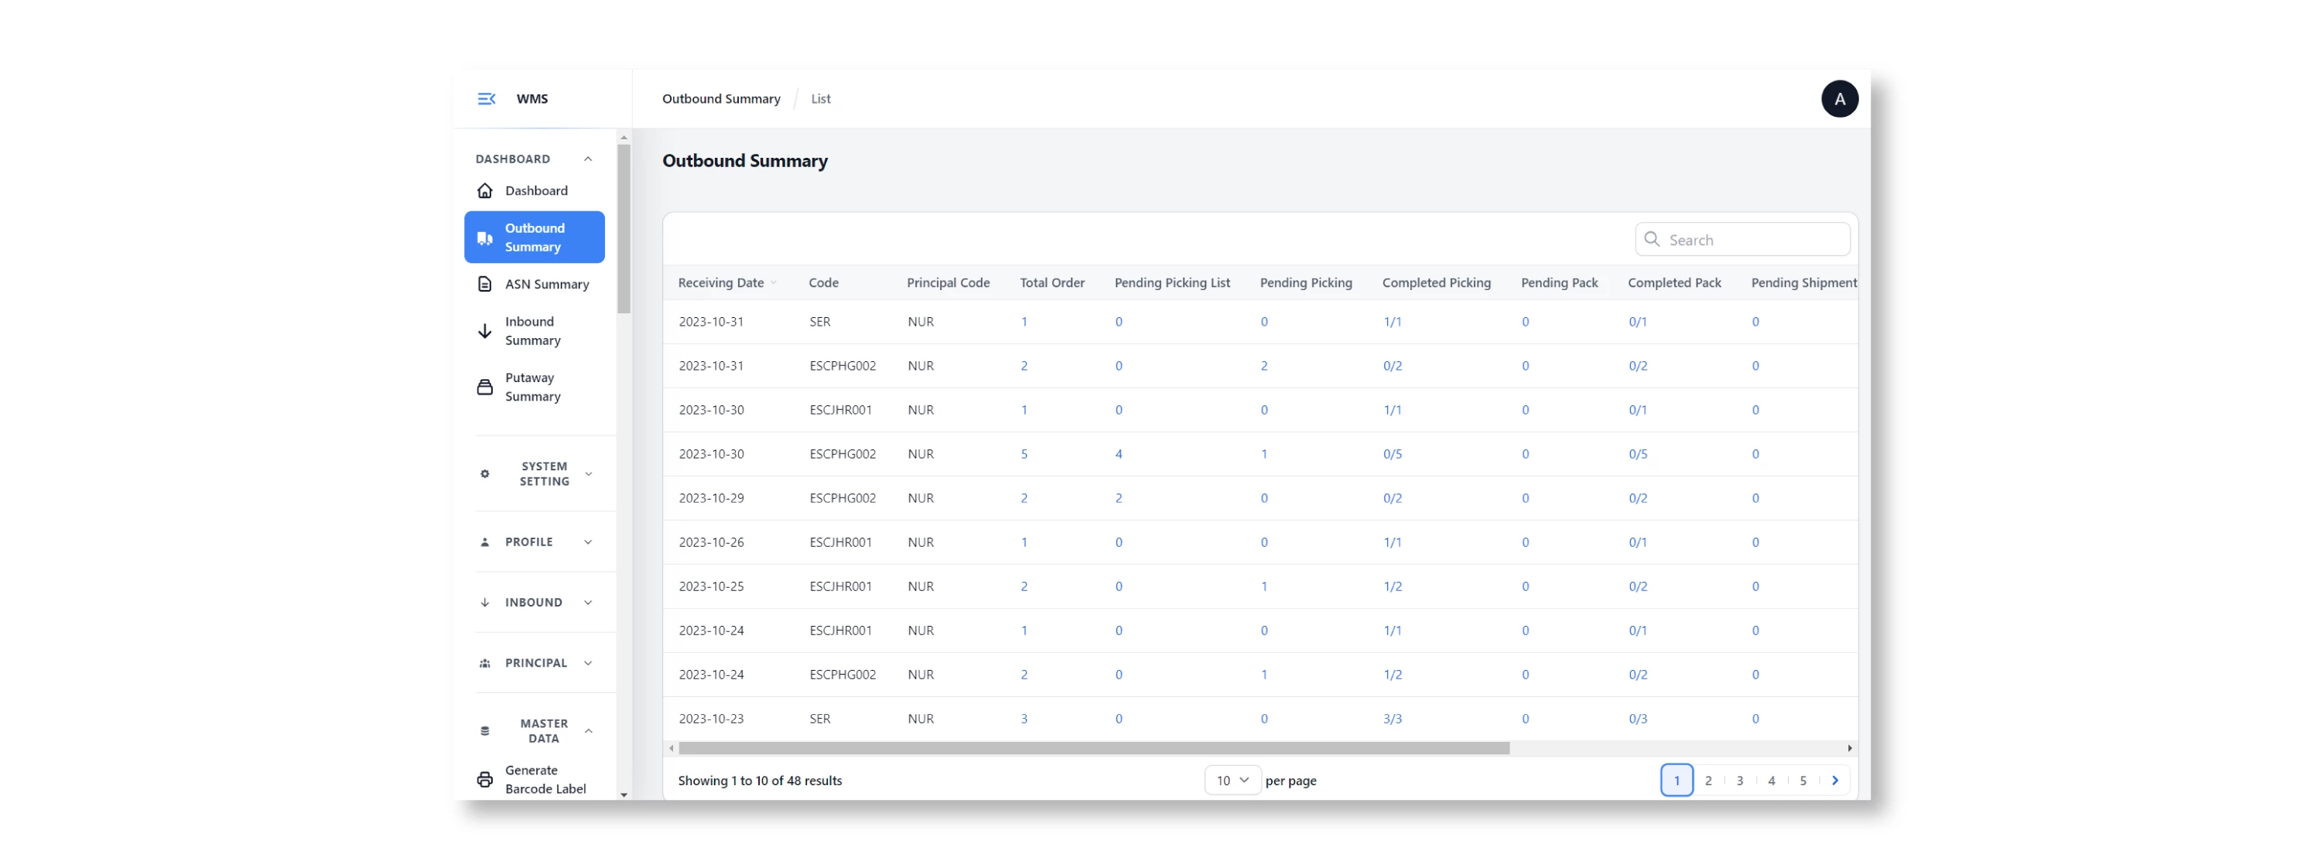This screenshot has width=2321, height=868.
Task: Click the magnifier icon in the search box
Action: (x=1652, y=239)
